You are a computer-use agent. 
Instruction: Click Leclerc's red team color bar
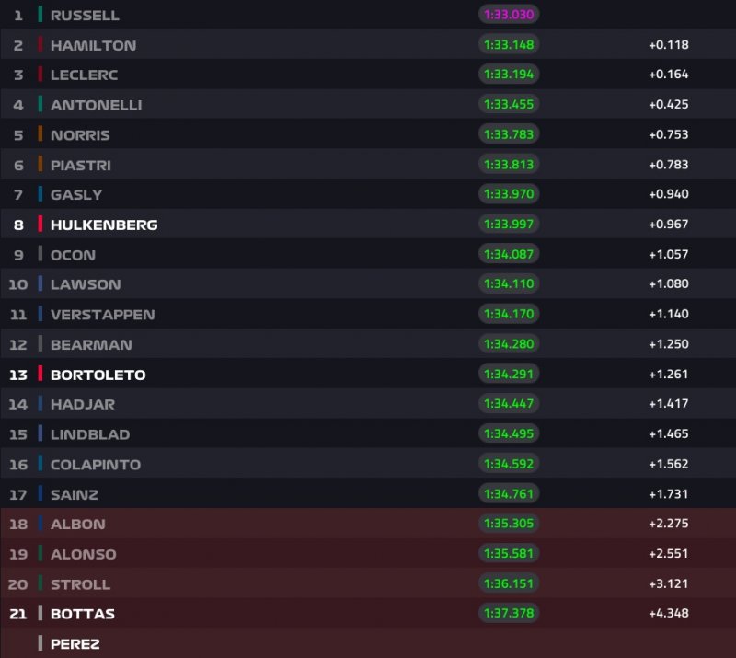[40, 75]
